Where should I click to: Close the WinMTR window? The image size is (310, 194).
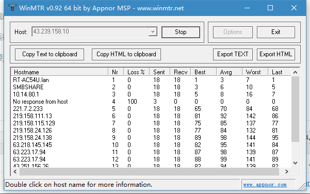coord(294,8)
